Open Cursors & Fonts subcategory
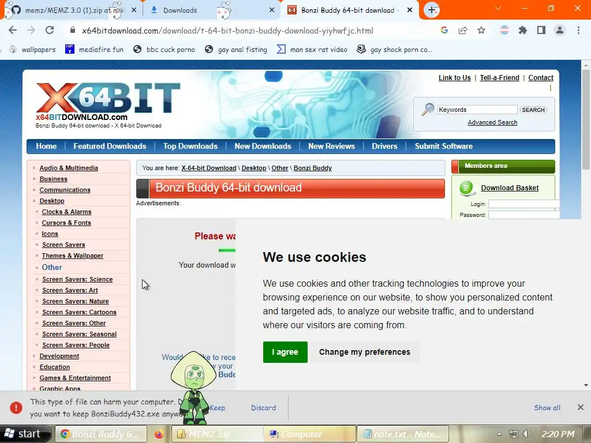 (x=66, y=223)
